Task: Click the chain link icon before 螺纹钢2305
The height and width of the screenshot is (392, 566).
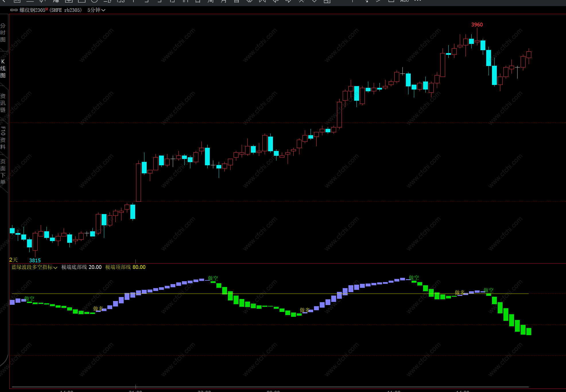Action: tap(14, 10)
